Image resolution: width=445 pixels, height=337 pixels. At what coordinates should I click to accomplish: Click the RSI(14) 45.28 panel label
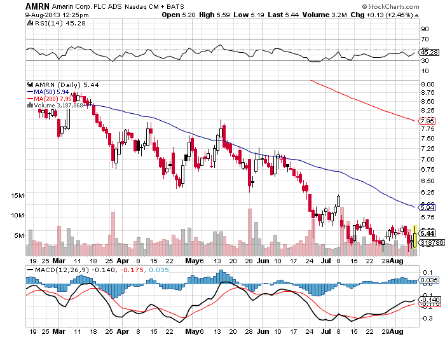(x=60, y=23)
